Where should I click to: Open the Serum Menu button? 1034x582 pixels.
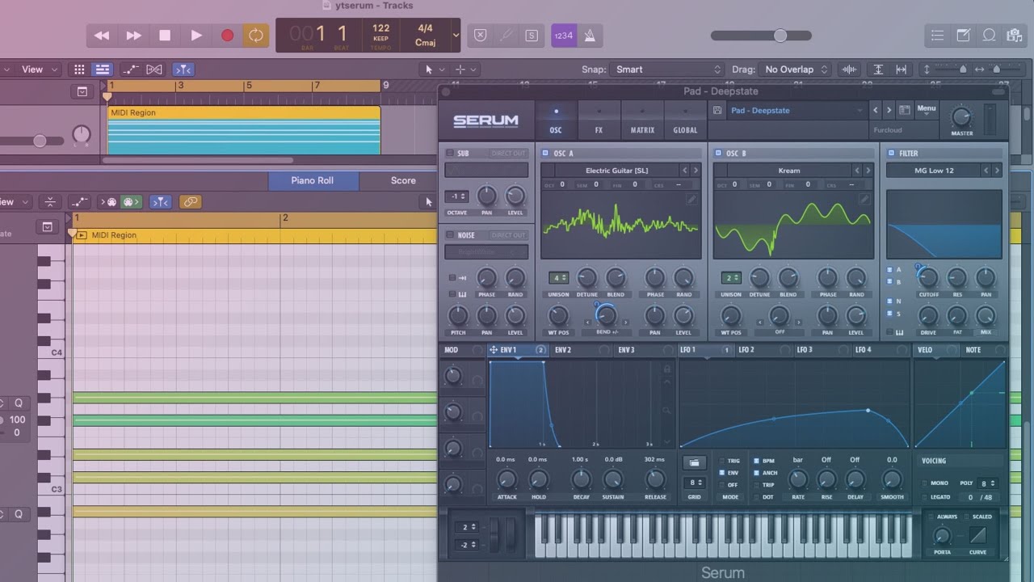pyautogui.click(x=927, y=109)
